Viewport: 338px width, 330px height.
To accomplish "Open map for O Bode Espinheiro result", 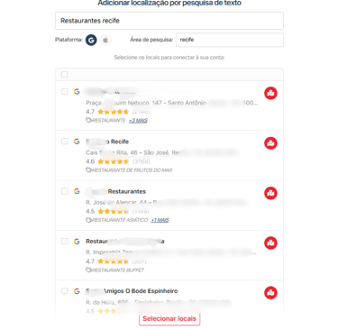I will [x=270, y=293].
